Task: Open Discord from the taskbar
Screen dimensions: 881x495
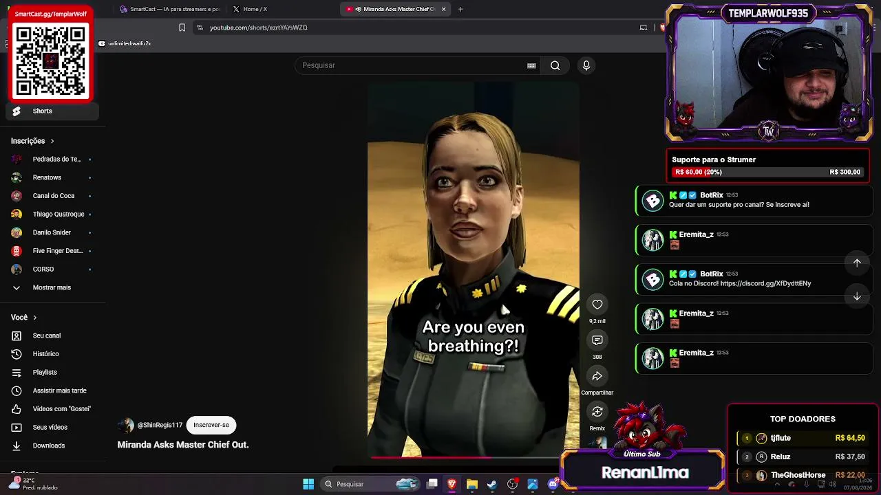Action: [553, 484]
